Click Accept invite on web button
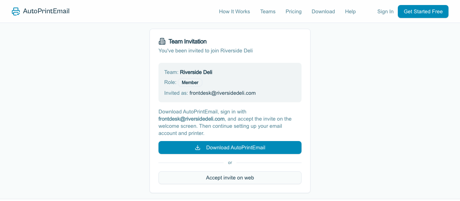 tap(230, 178)
